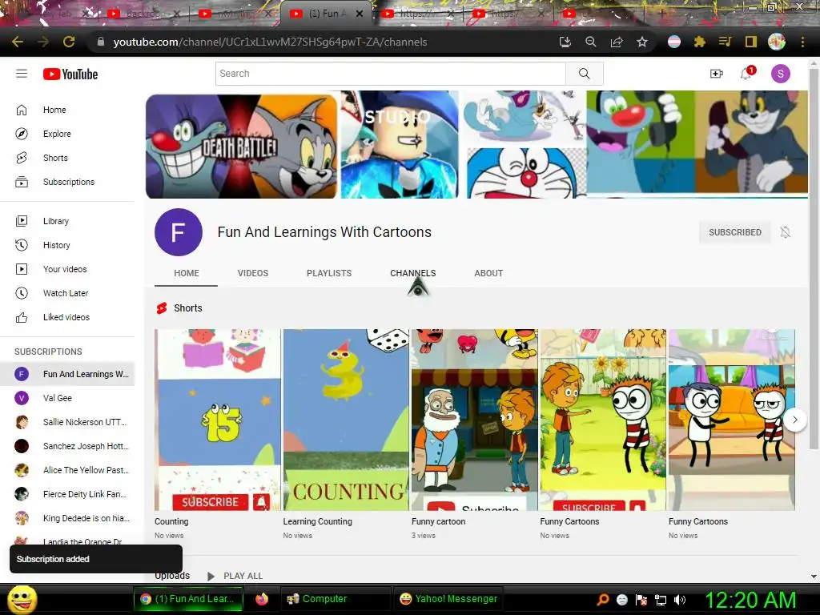
Task: Open Yahoo! Messenger taskbar item
Action: tap(448, 599)
